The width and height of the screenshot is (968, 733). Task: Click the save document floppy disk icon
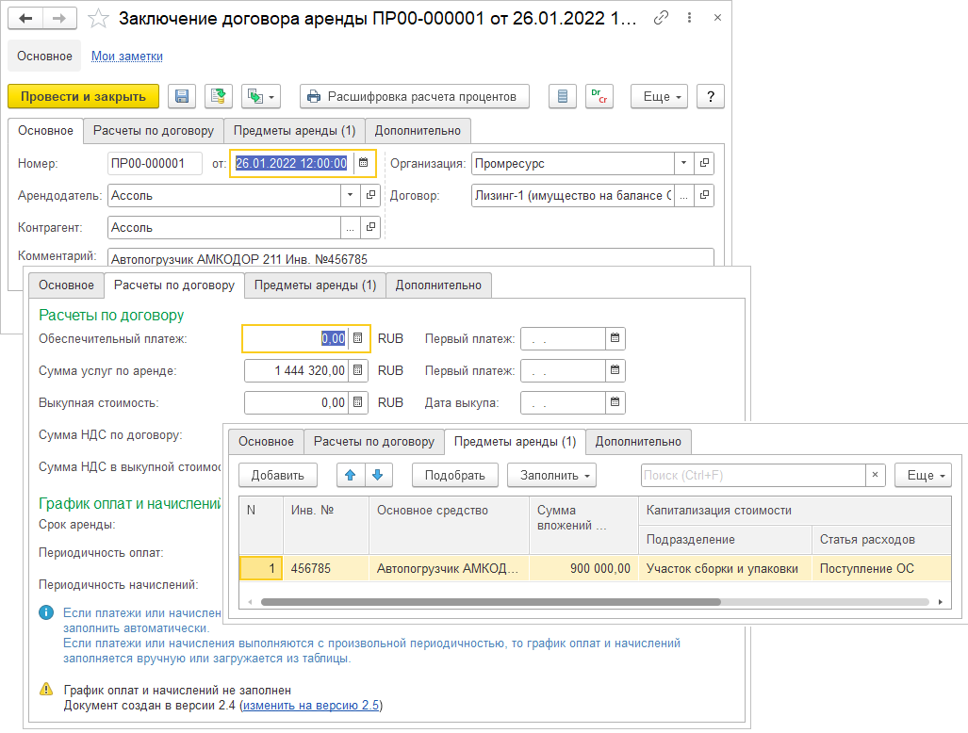click(x=182, y=96)
